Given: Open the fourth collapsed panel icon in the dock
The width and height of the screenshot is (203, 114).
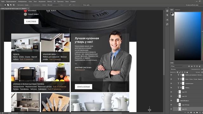Looking at the screenshot, I should 167,24.
